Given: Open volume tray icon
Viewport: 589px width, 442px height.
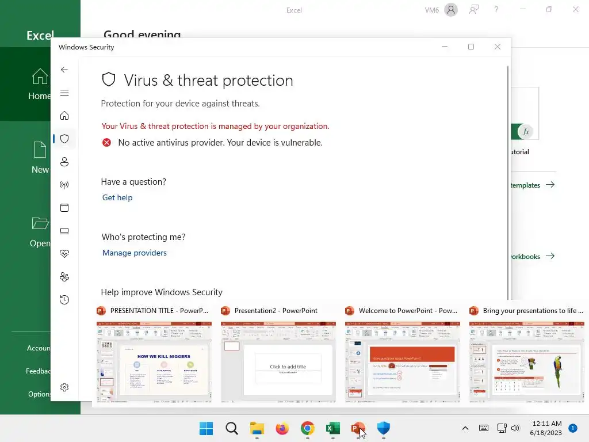Looking at the screenshot, I should (515, 428).
